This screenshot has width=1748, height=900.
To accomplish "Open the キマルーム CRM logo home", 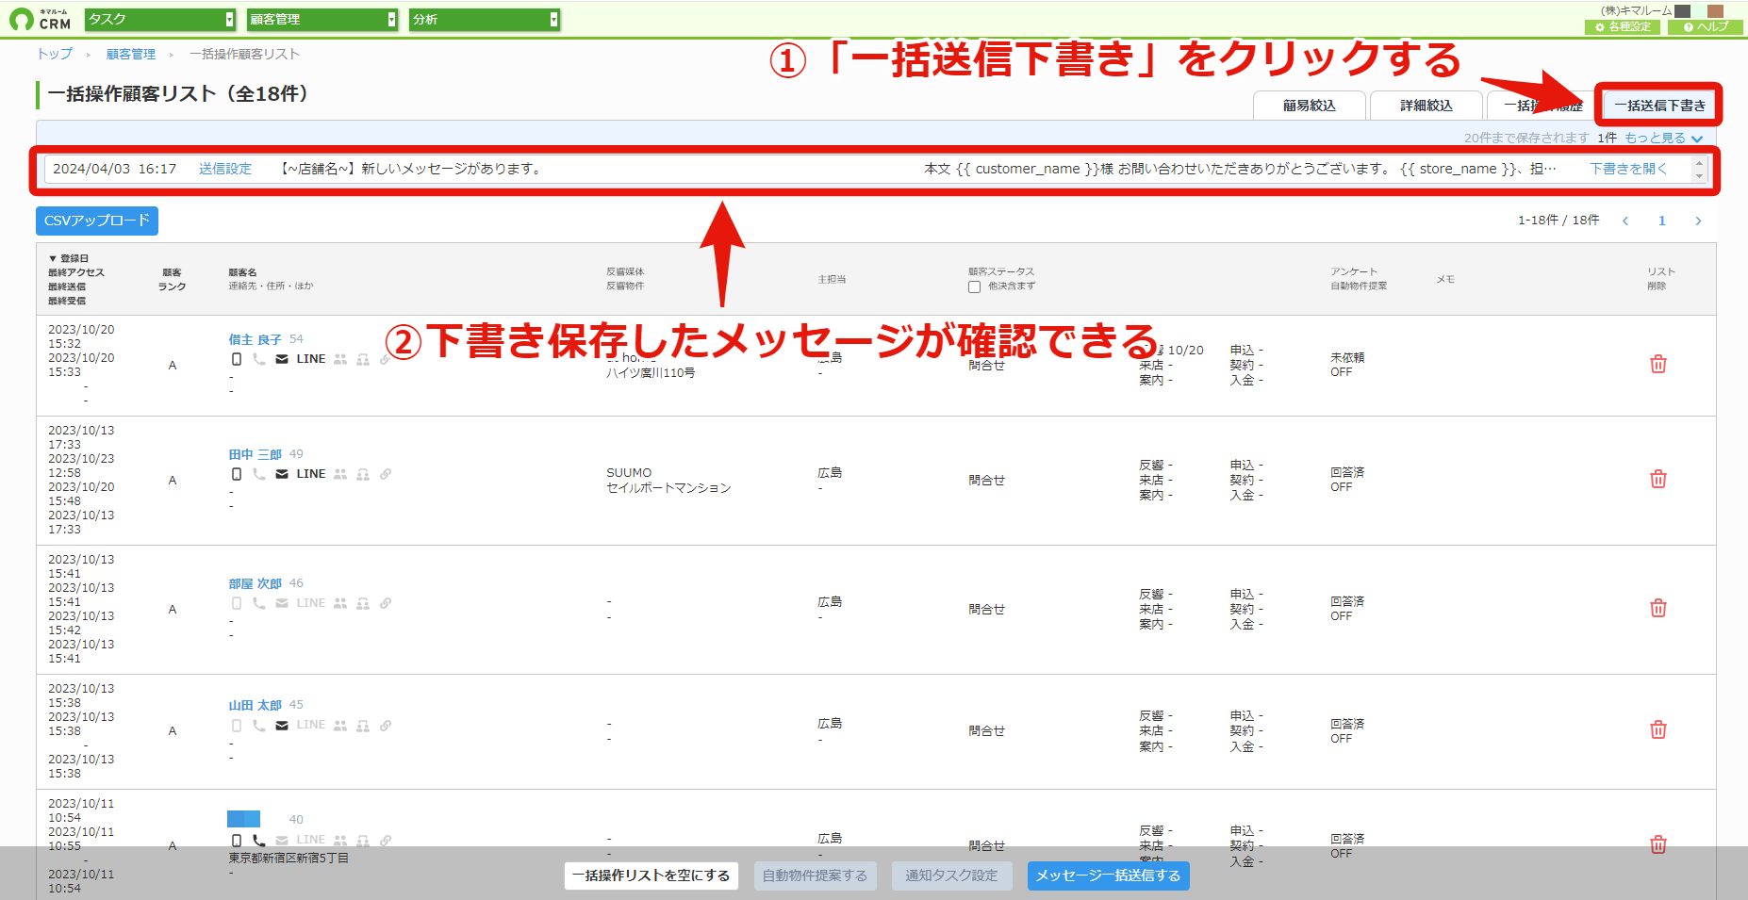I will [40, 19].
